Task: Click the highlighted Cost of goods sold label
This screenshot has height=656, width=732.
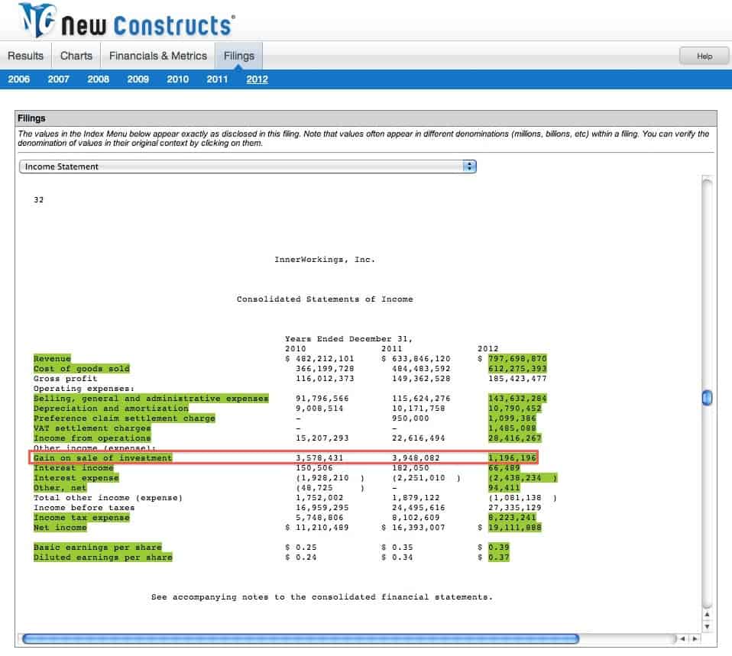Action: tap(81, 369)
